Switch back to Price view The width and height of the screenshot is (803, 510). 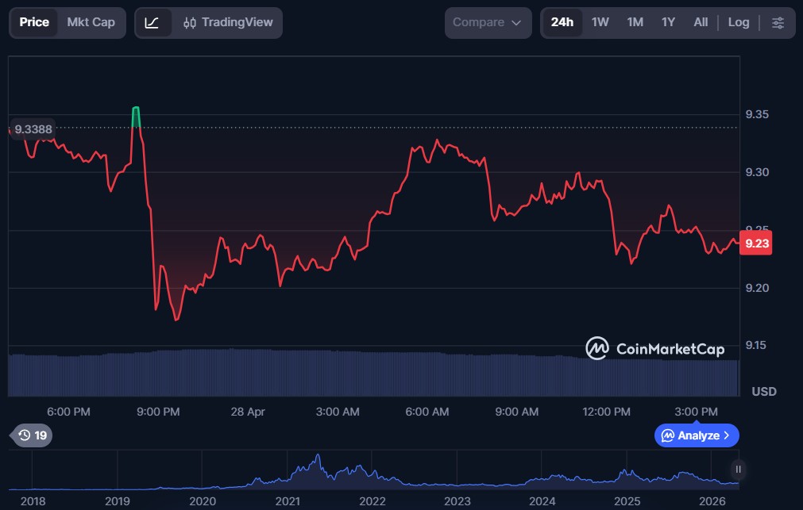[34, 22]
